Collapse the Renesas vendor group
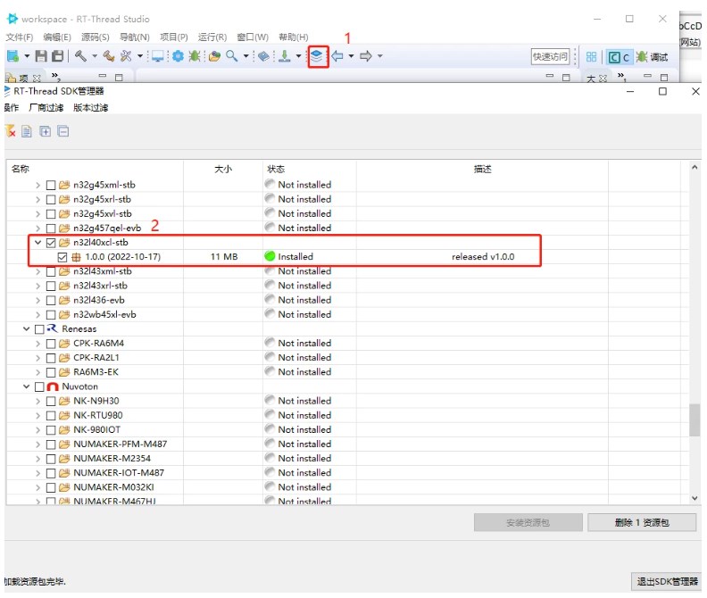 (x=26, y=328)
